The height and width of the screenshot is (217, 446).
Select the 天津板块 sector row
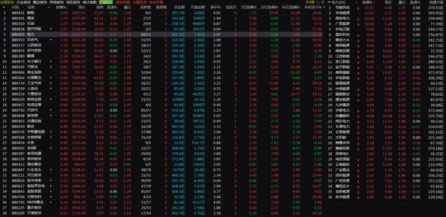pyautogui.click(x=161, y=213)
